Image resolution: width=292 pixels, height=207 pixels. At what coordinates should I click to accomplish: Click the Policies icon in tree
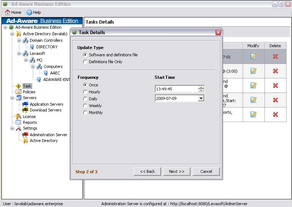coord(18,92)
